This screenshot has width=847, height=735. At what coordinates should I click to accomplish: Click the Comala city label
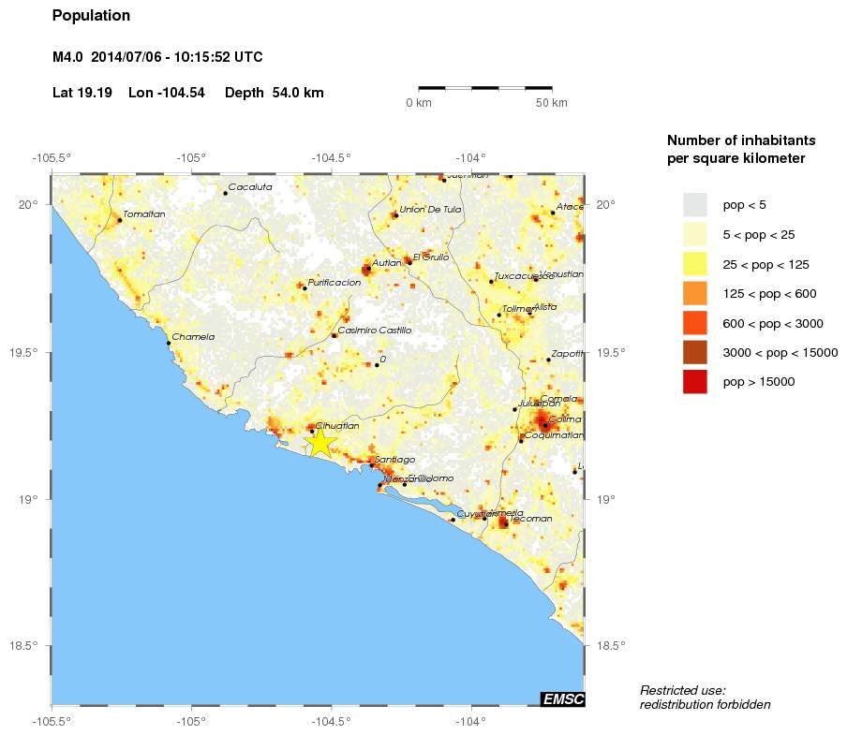(558, 399)
